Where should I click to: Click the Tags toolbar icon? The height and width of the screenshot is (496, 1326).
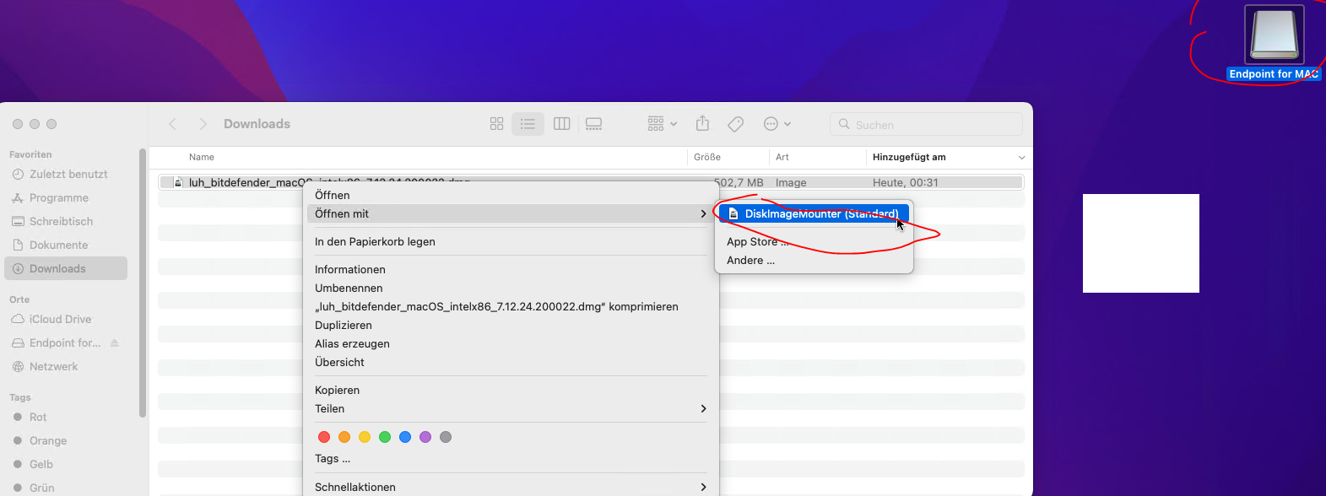[x=735, y=124]
